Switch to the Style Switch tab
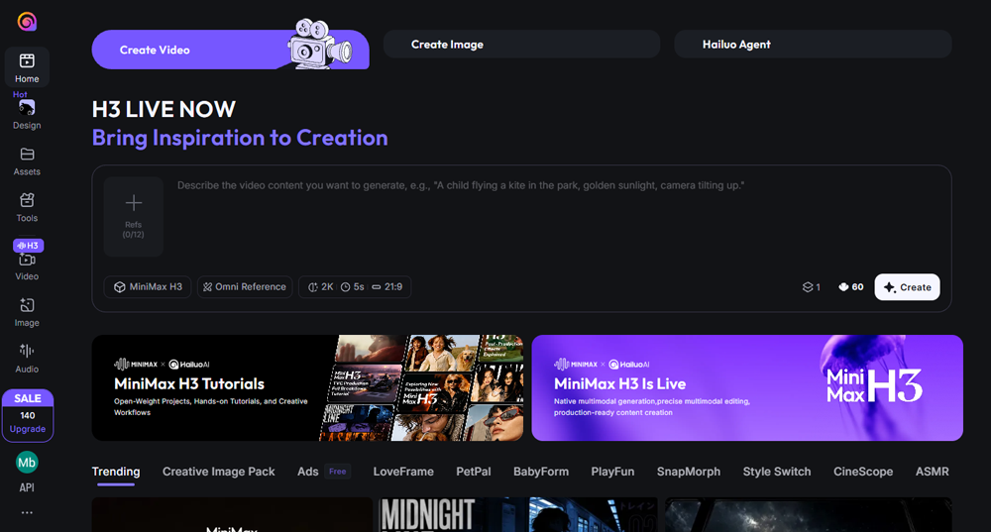The width and height of the screenshot is (991, 532). pyautogui.click(x=777, y=472)
